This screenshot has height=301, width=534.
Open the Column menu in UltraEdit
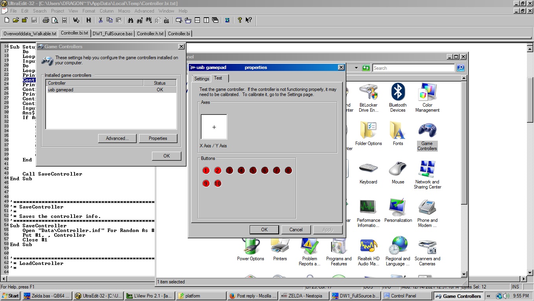[x=106, y=11]
